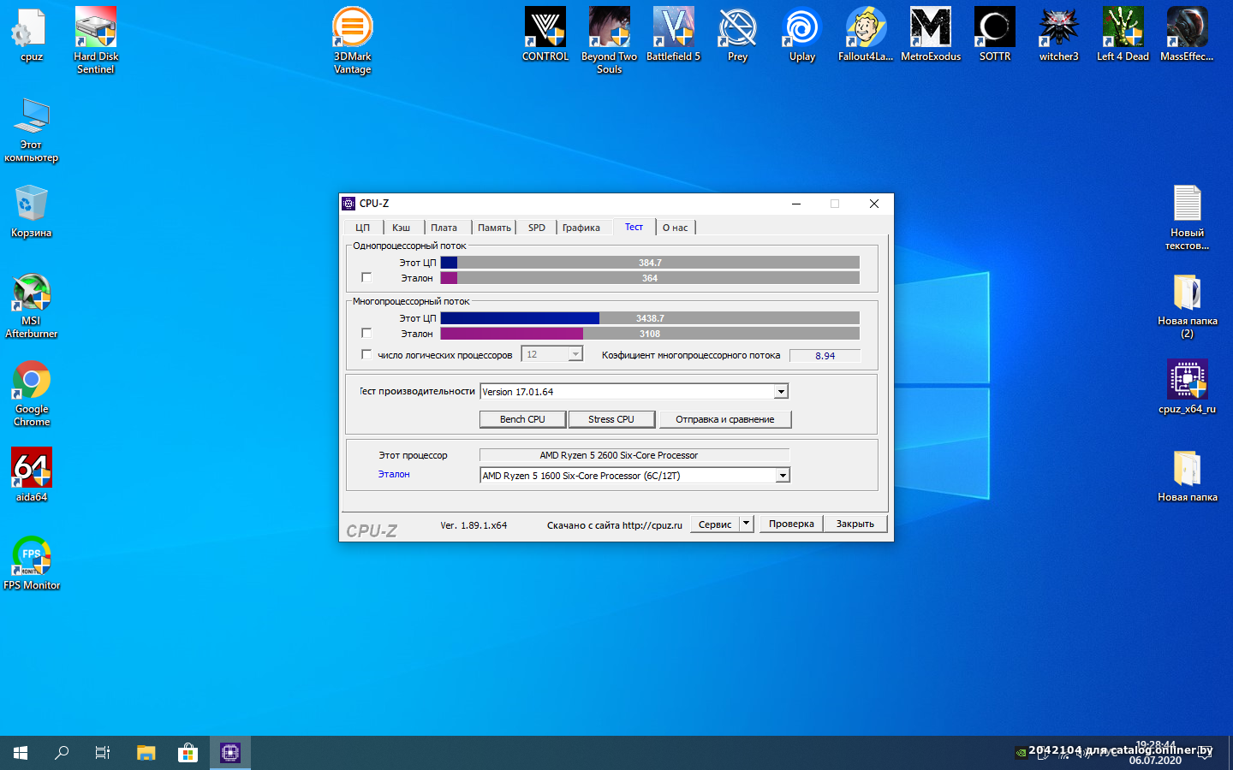Screen dimensions: 1233x770
Task: Open the CONTROL game shortcut
Action: click(x=545, y=36)
